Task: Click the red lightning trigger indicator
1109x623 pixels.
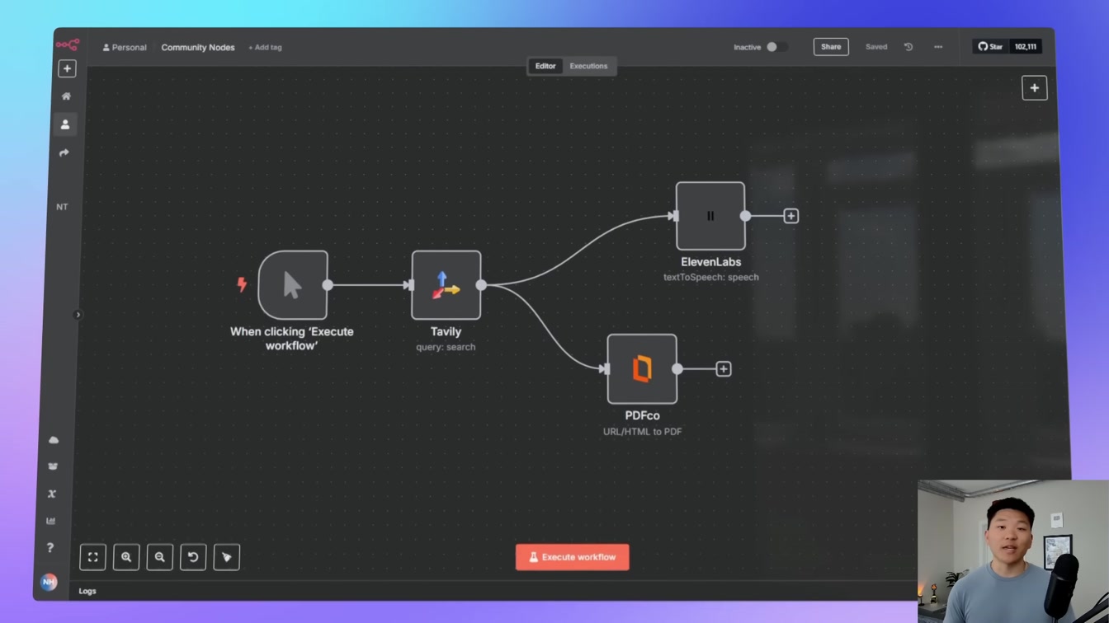Action: pyautogui.click(x=242, y=284)
